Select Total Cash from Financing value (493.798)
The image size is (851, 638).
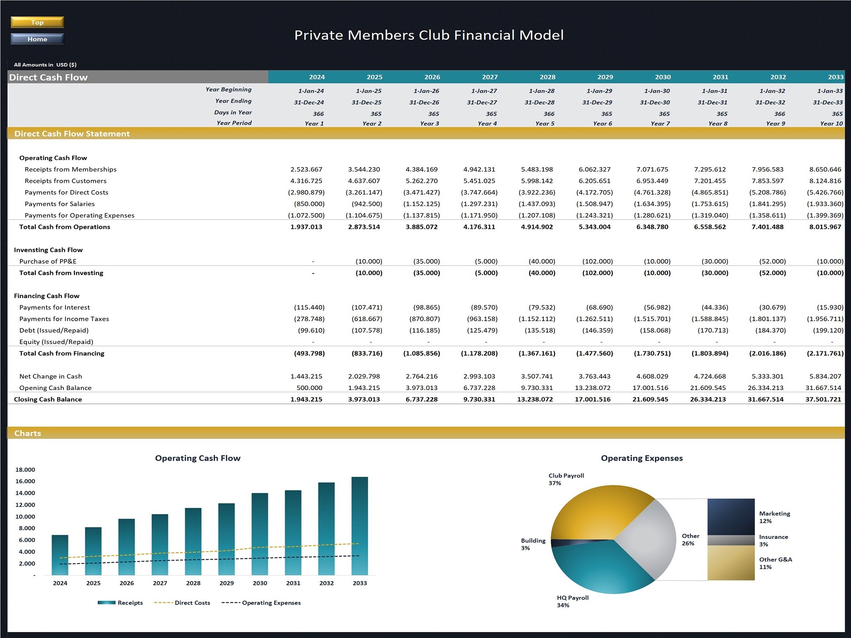pyautogui.click(x=309, y=353)
